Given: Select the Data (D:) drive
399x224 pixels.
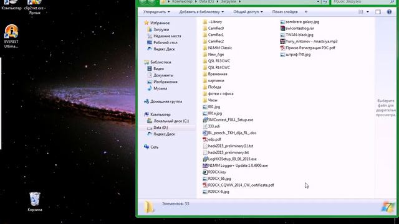Looking at the screenshot, I should pyautogui.click(x=157, y=128).
